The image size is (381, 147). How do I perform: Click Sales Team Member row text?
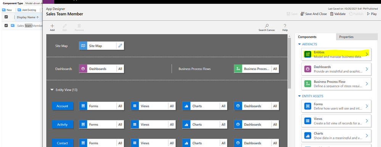pos(30,26)
